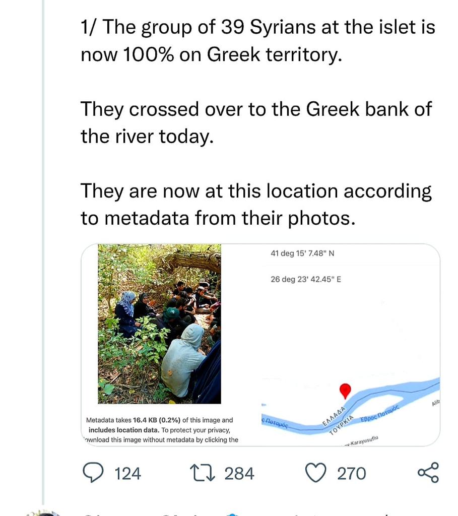View the 270 likes count
This screenshot has height=516, width=458.
click(351, 474)
